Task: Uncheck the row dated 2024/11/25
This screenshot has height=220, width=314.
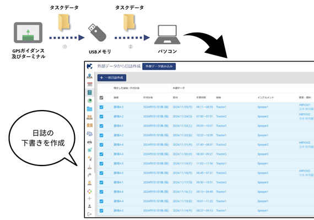Action: click(x=101, y=107)
